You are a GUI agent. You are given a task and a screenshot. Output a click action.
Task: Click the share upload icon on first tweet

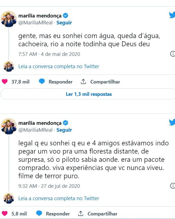coord(83,81)
